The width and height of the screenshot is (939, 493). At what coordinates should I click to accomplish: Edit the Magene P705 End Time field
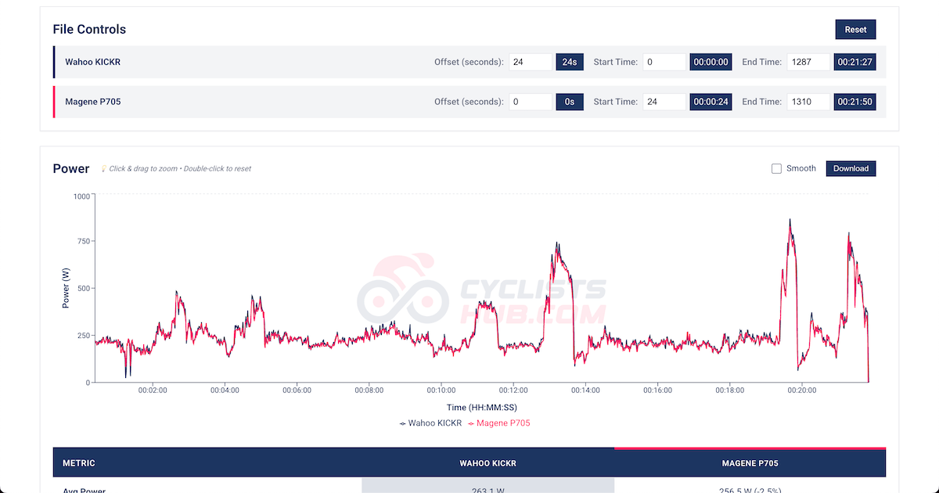click(808, 102)
